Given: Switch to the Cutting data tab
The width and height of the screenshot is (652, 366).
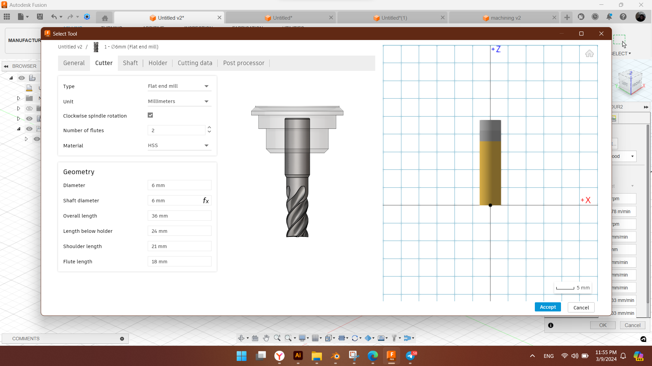Looking at the screenshot, I should point(195,63).
